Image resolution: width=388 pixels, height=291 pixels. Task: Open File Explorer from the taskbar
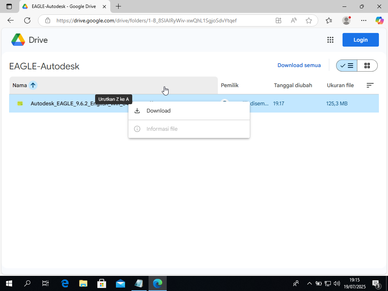coord(83,283)
